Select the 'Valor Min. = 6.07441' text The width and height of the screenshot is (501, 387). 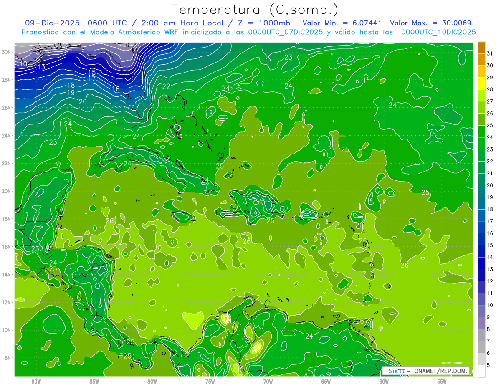click(342, 23)
